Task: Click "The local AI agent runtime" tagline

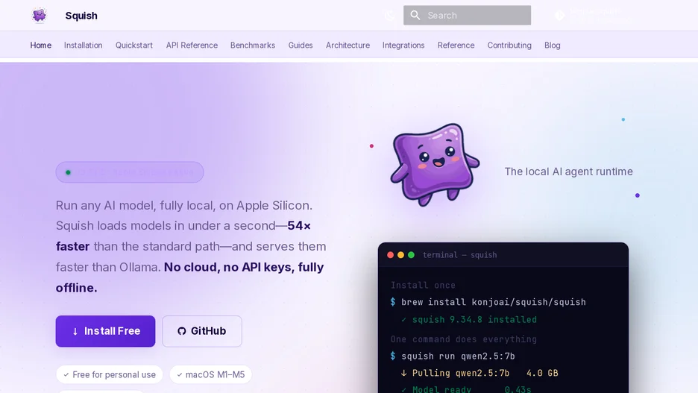Action: (568, 172)
